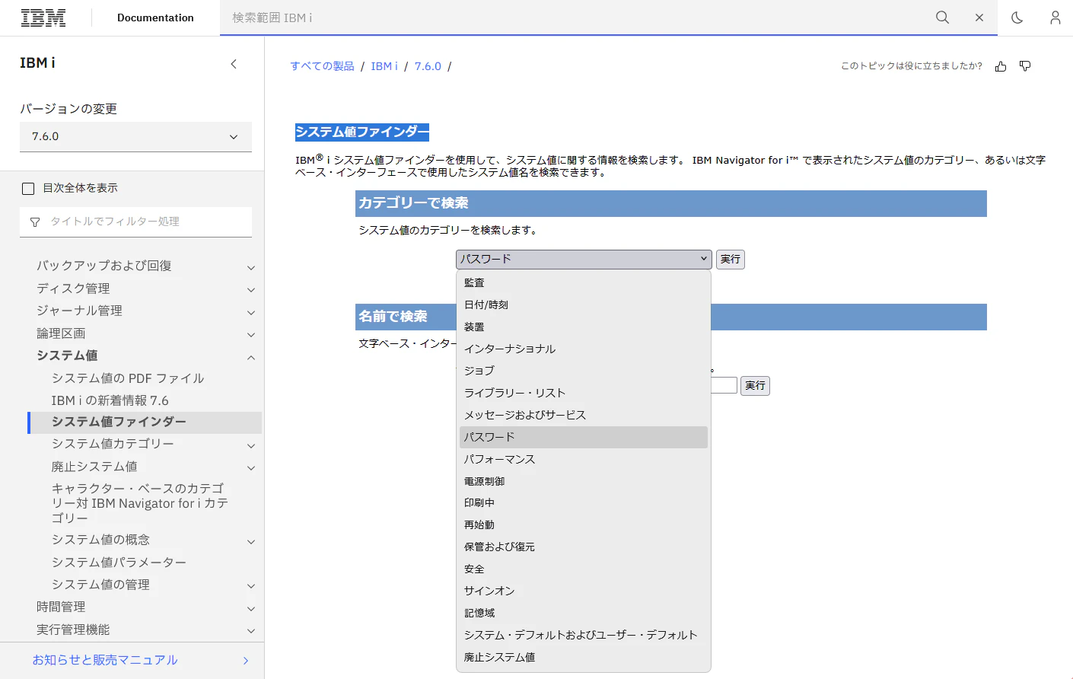Expand ジャーナル管理 section
Viewport: 1073px width, 679px height.
(x=251, y=312)
